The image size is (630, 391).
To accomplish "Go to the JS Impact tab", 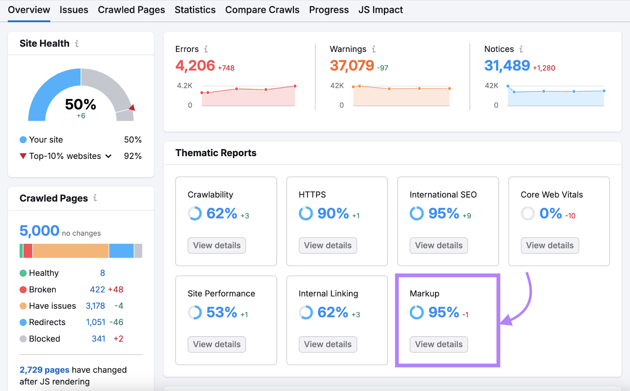I will [x=380, y=10].
